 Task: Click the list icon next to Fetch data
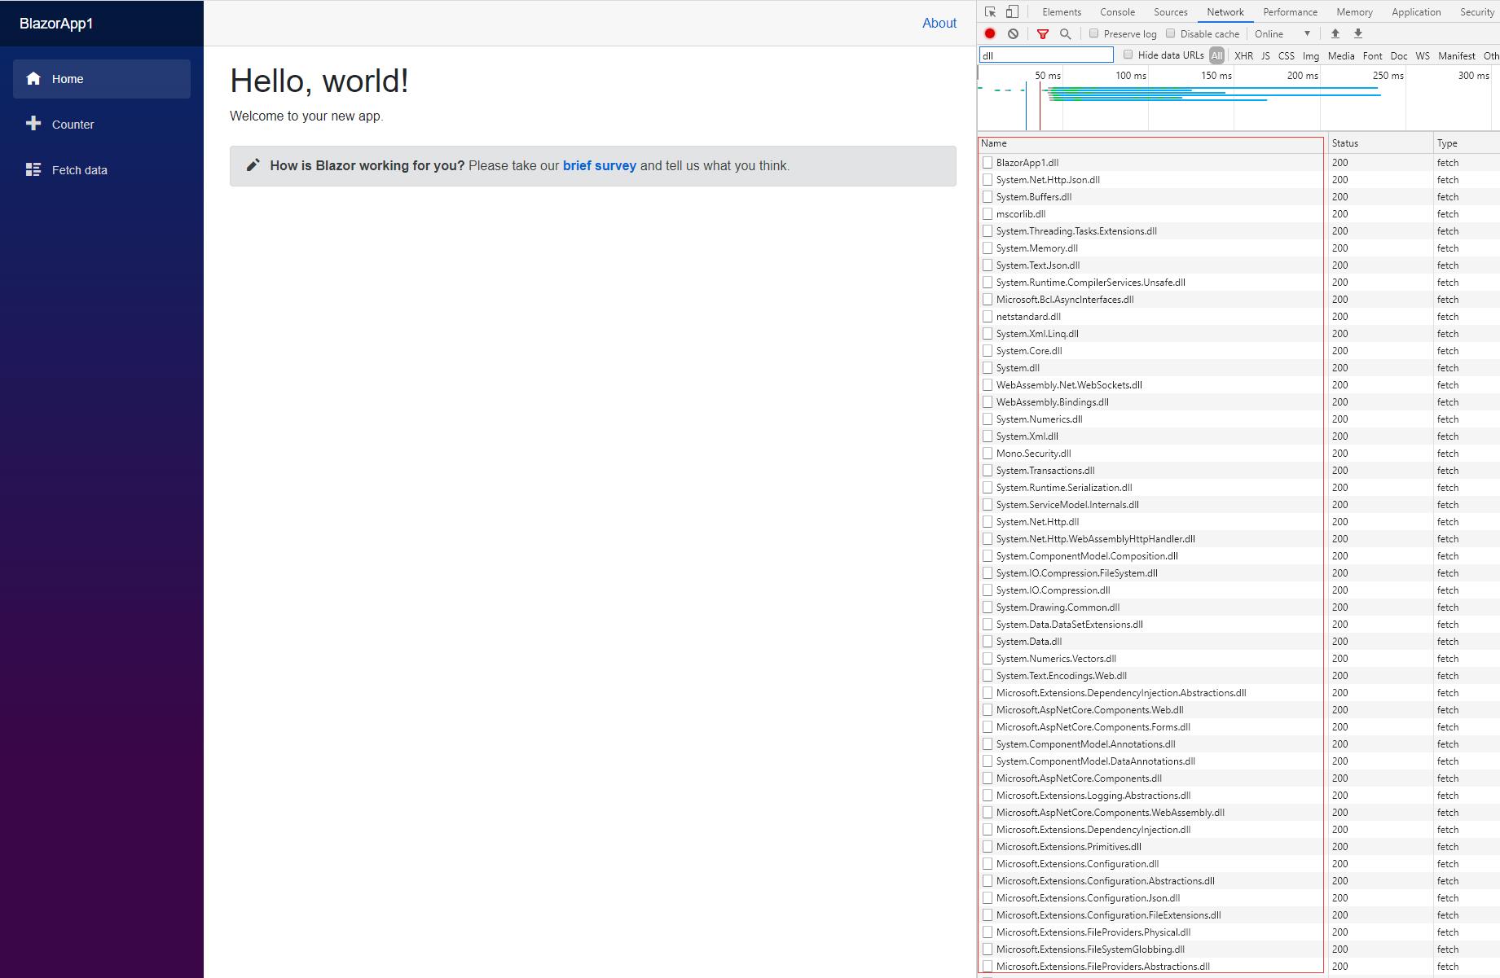[33, 169]
